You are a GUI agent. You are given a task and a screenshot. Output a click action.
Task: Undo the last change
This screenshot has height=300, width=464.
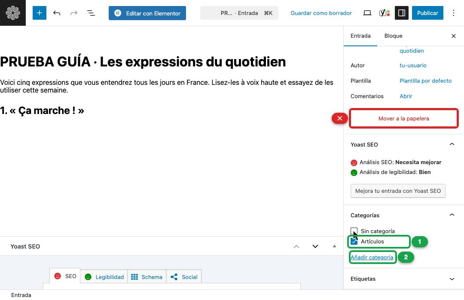pos(57,13)
